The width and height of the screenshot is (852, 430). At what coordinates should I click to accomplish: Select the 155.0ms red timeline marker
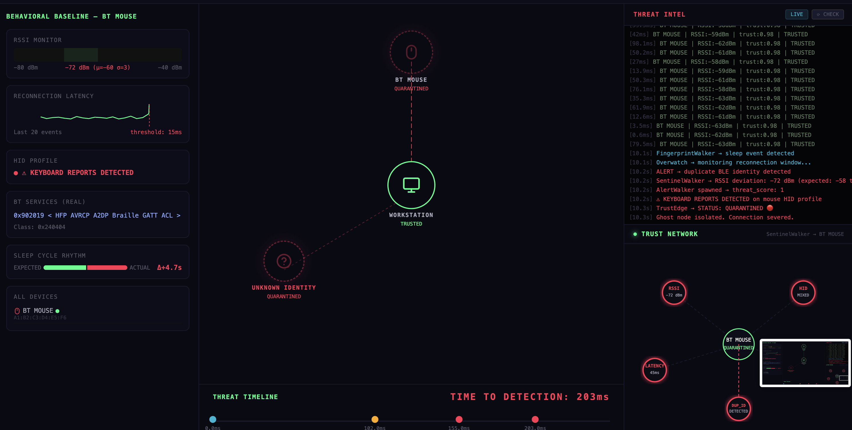point(459,419)
